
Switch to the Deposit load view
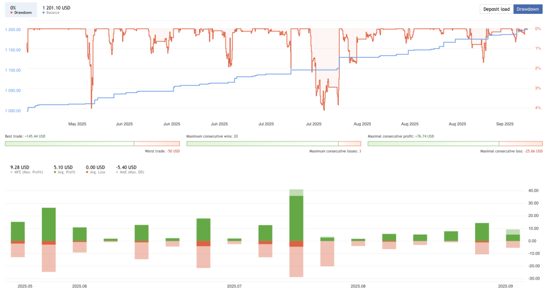pos(496,9)
